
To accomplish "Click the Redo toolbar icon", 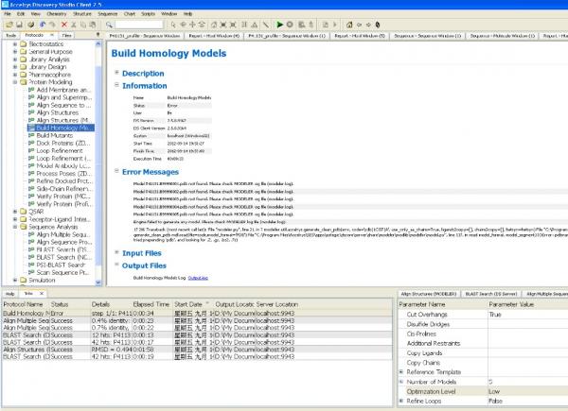I will (x=52, y=25).
